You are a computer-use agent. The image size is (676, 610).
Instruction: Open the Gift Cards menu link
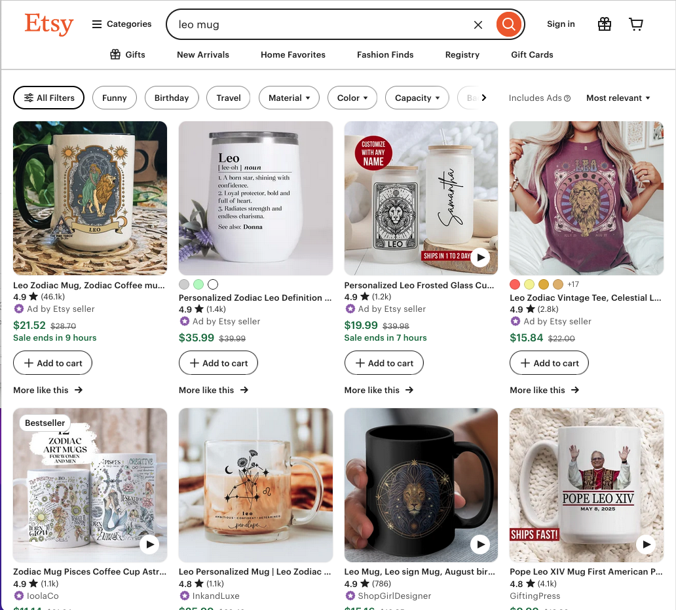(532, 55)
